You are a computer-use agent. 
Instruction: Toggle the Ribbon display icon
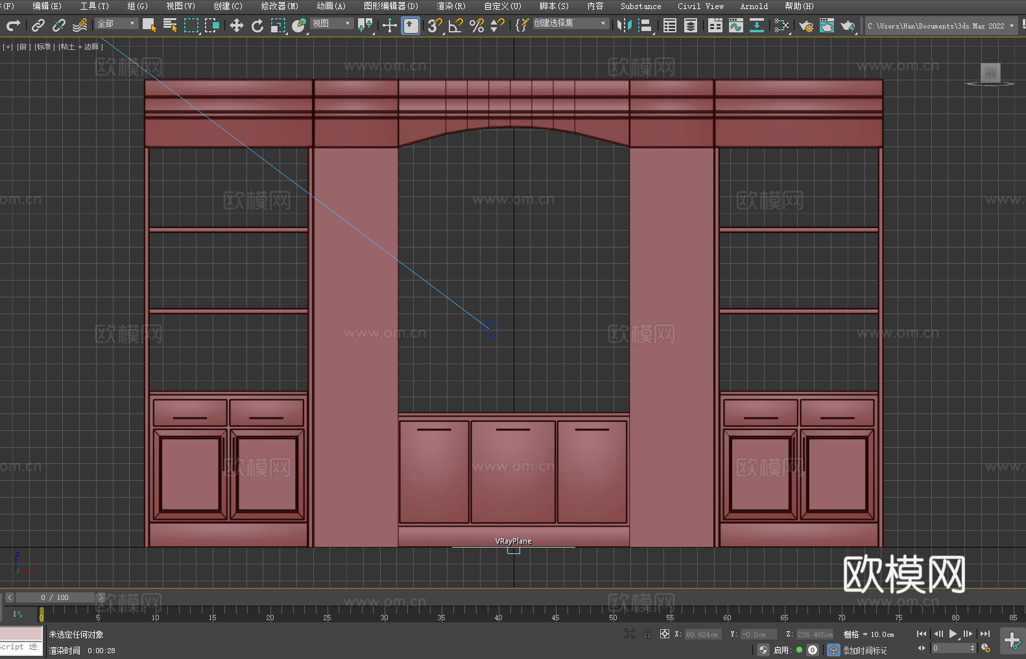[715, 25]
